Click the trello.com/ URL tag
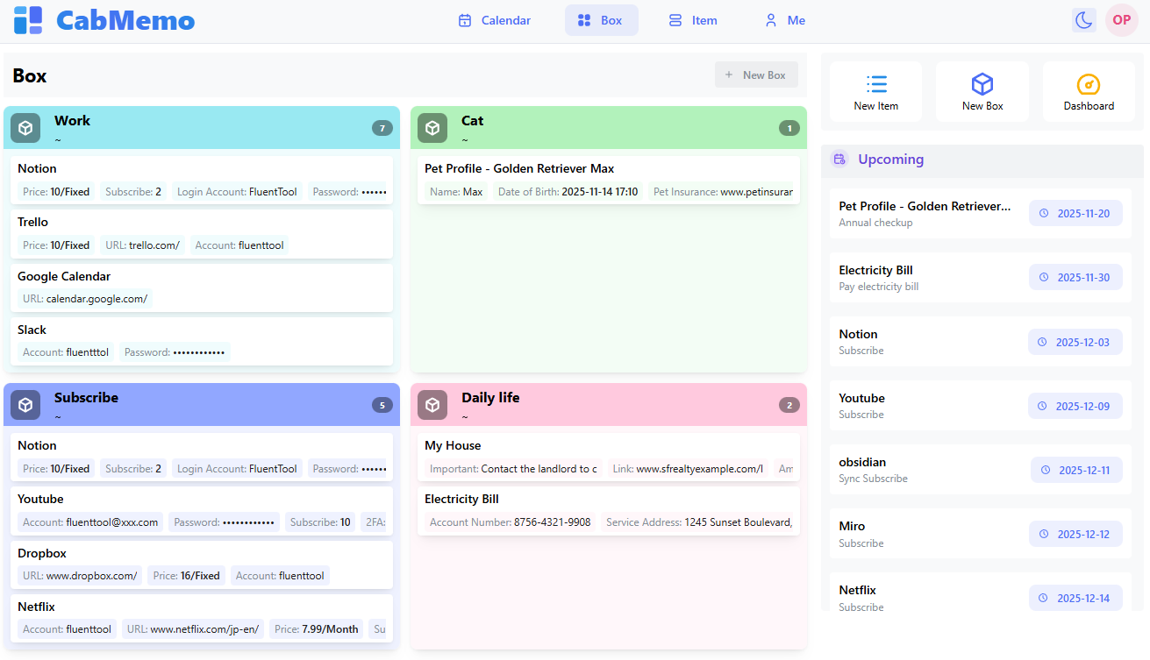Image resolution: width=1150 pixels, height=660 pixels. 142,245
